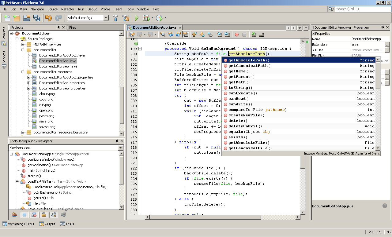The height and width of the screenshot is (237, 392).
Task: Open Debug Project dropdown arrow
Action: (x=152, y=18)
